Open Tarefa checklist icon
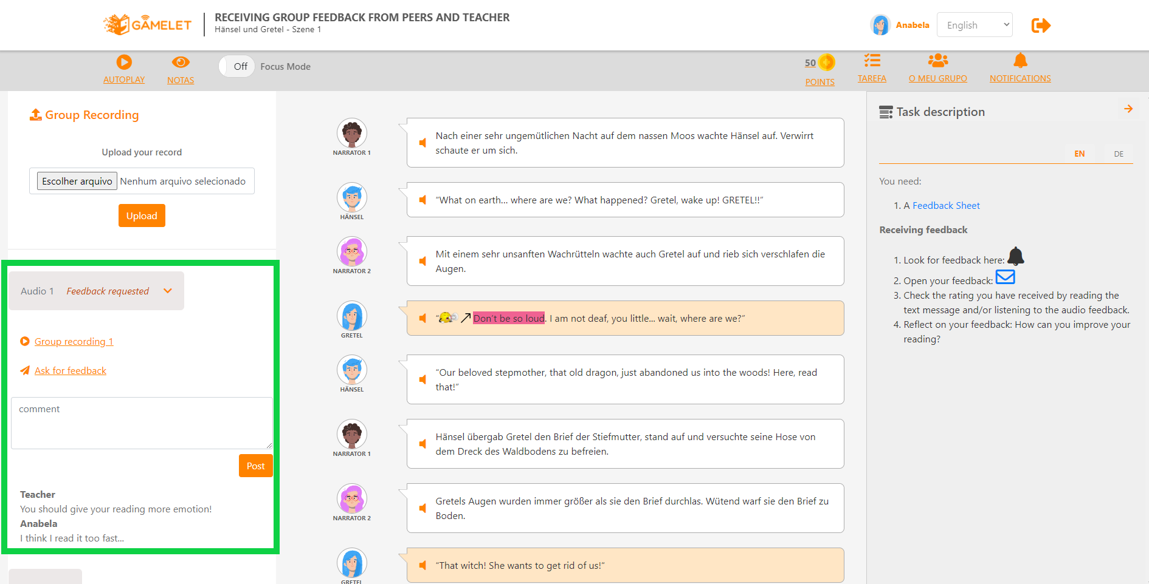 872,60
